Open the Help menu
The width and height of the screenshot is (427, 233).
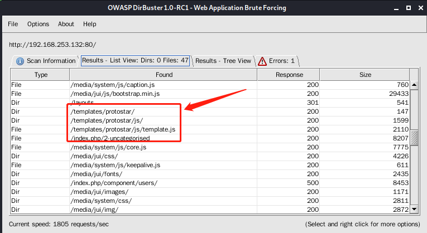(x=90, y=24)
